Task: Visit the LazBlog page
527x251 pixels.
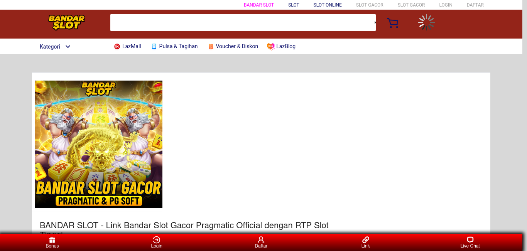Action: click(281, 46)
